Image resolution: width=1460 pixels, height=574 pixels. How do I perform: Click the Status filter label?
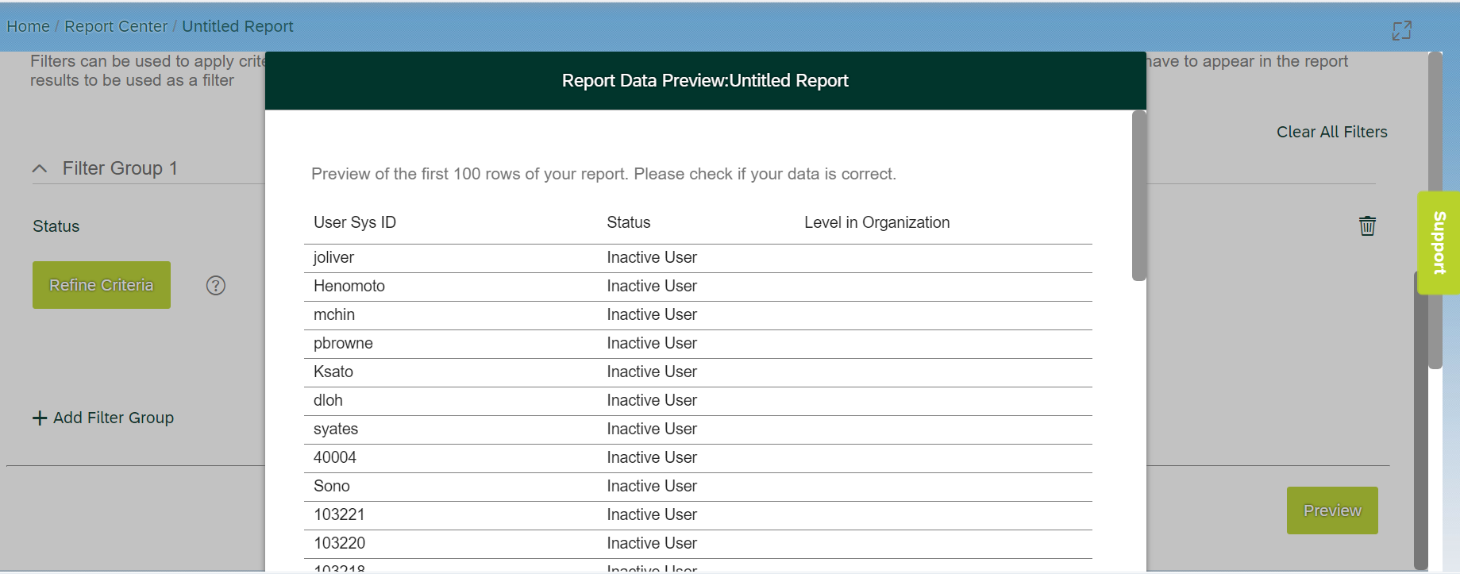pyautogui.click(x=56, y=226)
